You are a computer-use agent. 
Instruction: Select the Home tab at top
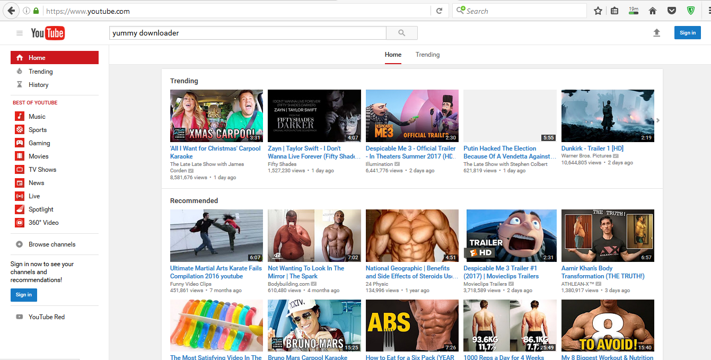tap(393, 55)
